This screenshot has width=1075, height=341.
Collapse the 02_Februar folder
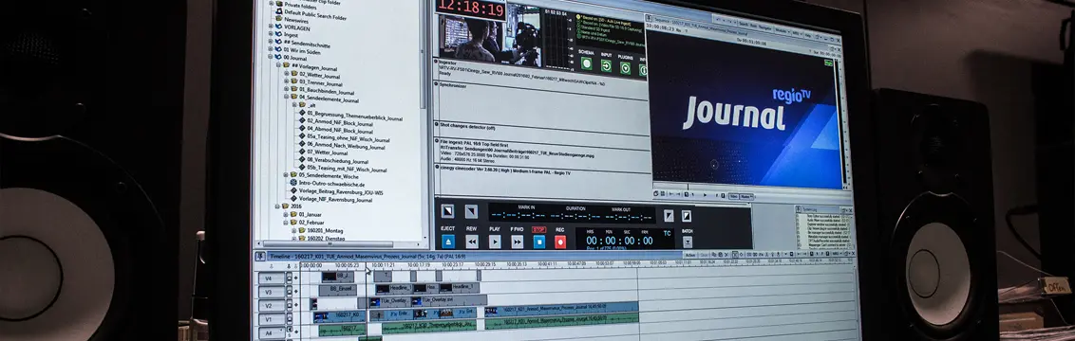coord(285,222)
